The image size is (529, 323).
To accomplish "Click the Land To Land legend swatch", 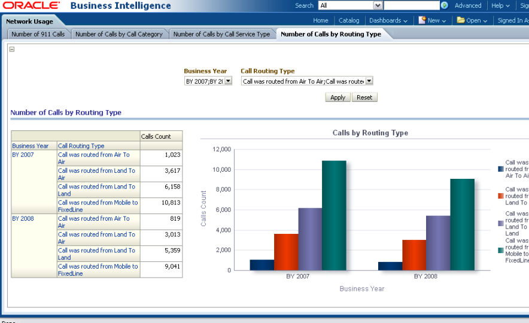I will click(501, 223).
